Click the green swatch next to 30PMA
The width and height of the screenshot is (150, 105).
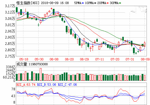point(120,3)
